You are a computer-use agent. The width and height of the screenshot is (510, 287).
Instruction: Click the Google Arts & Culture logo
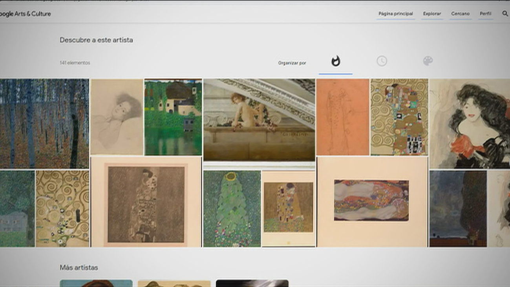point(25,13)
